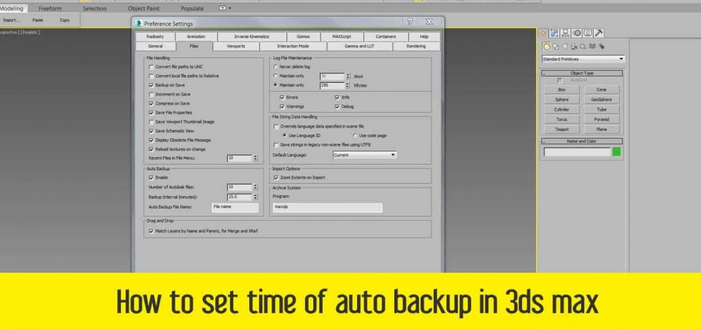Viewport: 701px width, 329px height.
Task: Open the Utilities hammer panel tab
Action: click(599, 33)
